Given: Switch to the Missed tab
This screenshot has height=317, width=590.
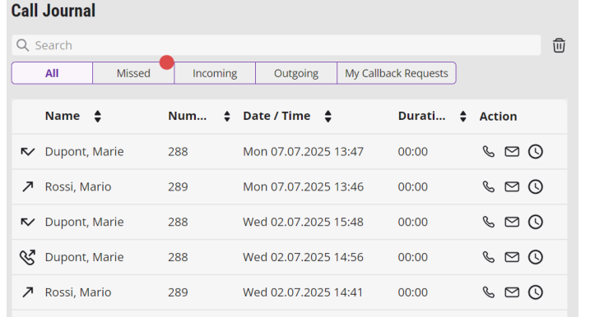Looking at the screenshot, I should (x=133, y=73).
